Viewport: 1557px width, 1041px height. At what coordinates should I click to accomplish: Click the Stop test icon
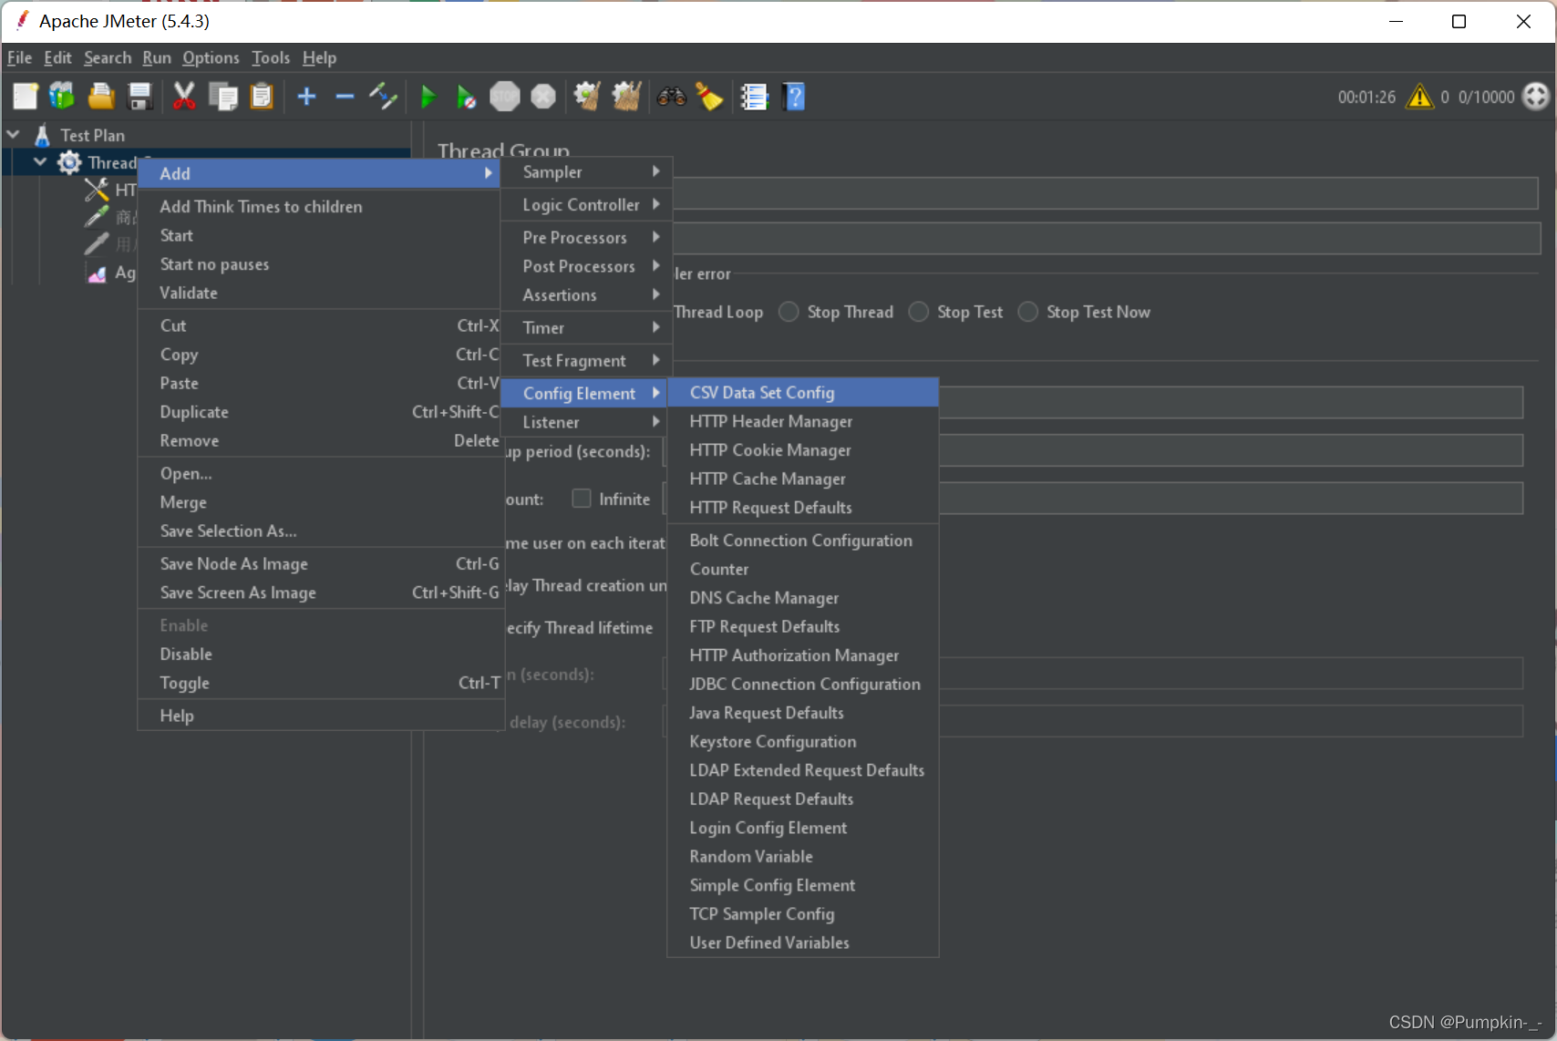tap(504, 96)
